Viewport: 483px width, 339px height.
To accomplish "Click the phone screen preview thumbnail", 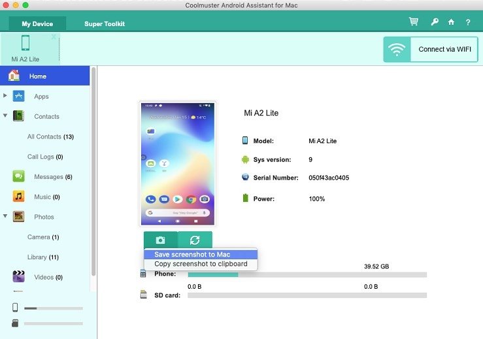I will pos(177,164).
